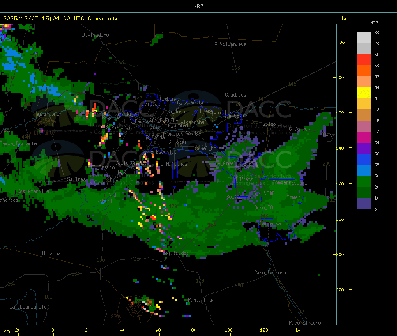Select the bright green 20-30 dBZ swatch
Screen dimensions: 397x336
363,181
